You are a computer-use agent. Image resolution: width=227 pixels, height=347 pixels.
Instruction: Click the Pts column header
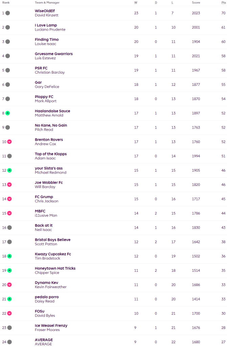(223, 2)
